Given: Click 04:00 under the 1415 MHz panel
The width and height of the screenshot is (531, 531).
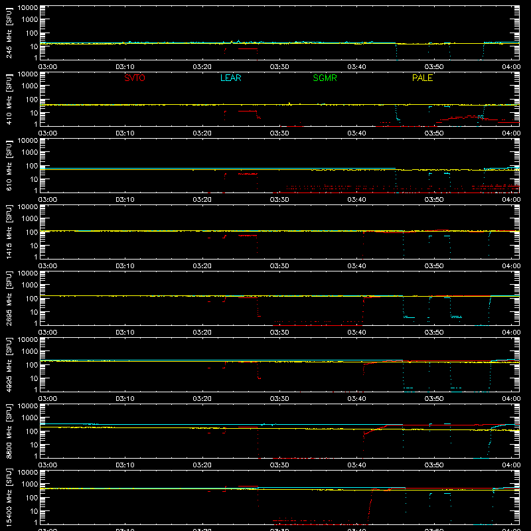Looking at the screenshot, I should point(511,266).
